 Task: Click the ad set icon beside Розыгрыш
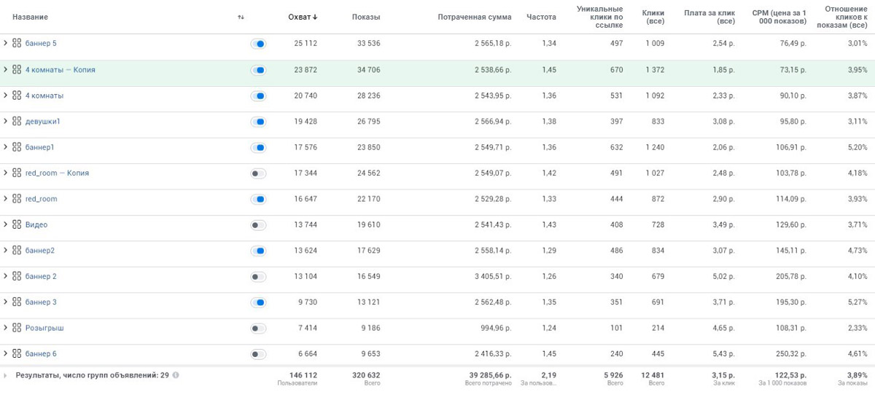[x=17, y=329]
